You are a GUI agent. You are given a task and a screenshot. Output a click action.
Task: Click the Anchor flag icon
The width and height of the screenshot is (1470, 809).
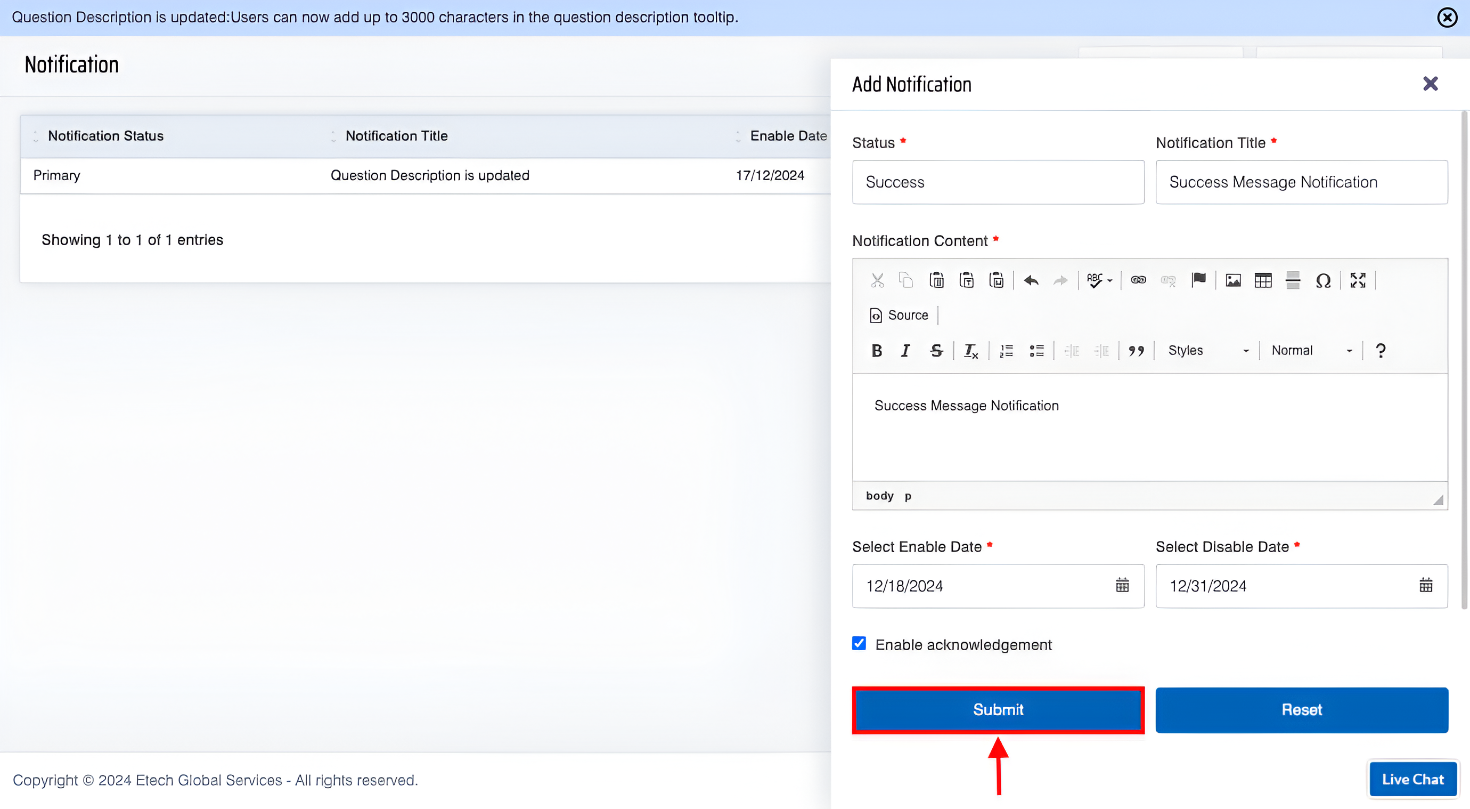point(1198,280)
